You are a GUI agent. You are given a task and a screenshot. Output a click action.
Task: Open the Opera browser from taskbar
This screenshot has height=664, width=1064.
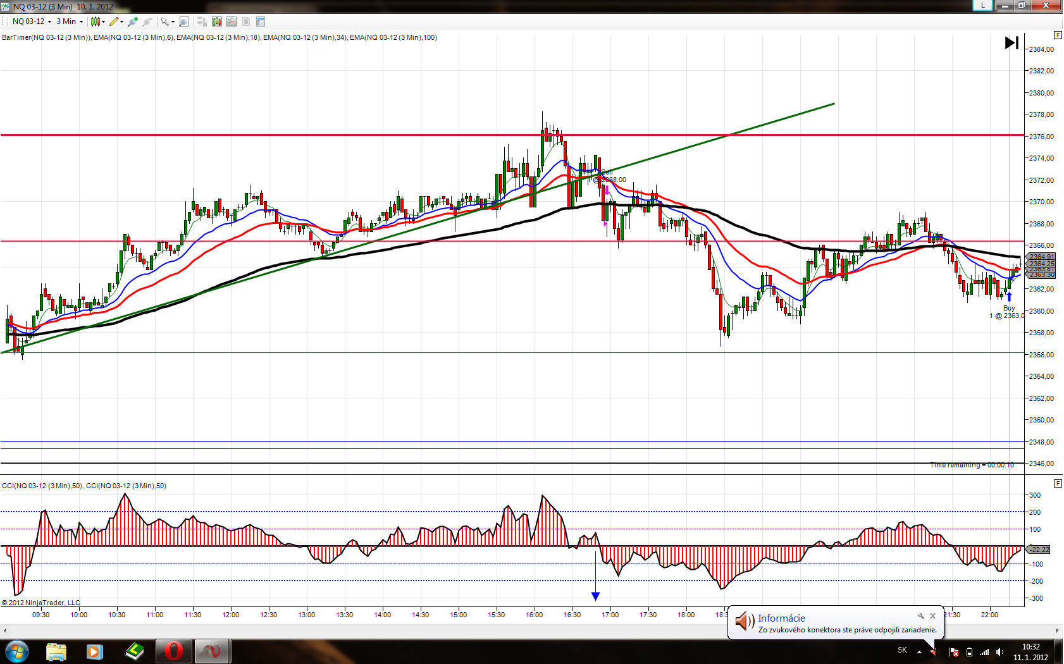pos(173,651)
